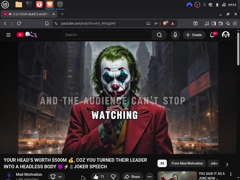Open the system notifications bell in tray

click(217, 5)
